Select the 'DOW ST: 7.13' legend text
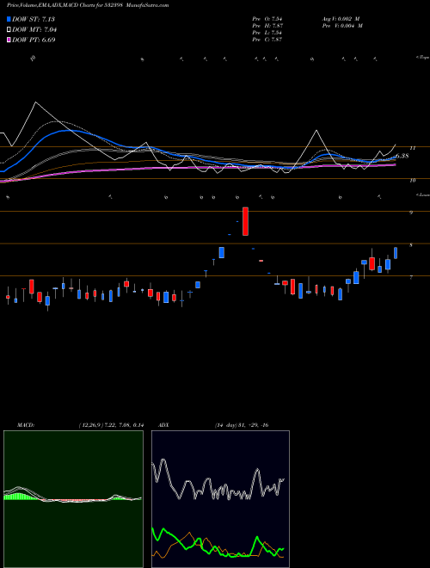Image resolution: width=430 pixels, height=568 pixels. coord(34,19)
